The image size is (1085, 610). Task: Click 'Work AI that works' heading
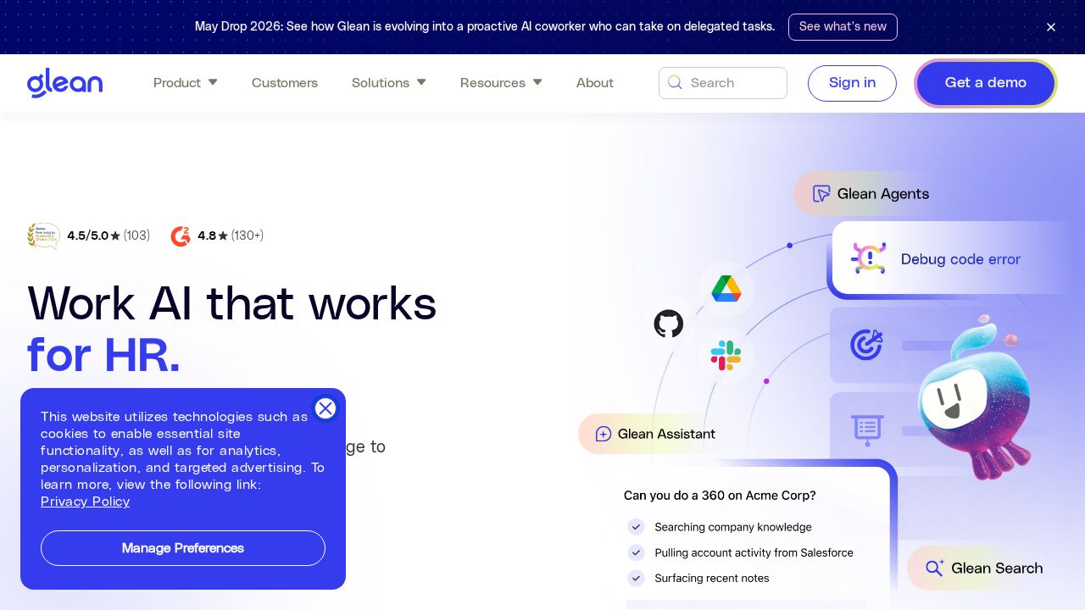231,303
